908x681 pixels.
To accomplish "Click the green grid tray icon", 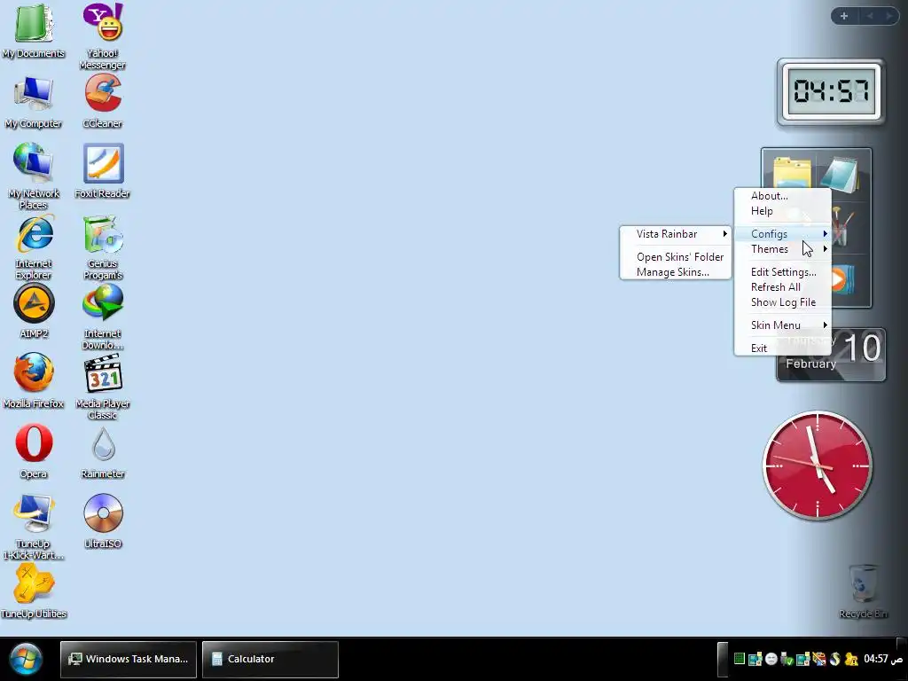I will click(x=739, y=659).
